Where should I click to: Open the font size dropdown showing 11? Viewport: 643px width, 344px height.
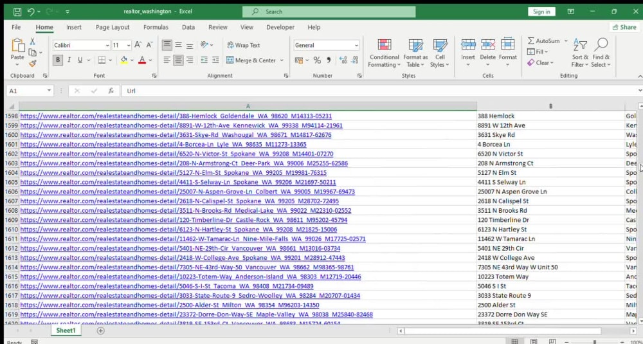[129, 46]
